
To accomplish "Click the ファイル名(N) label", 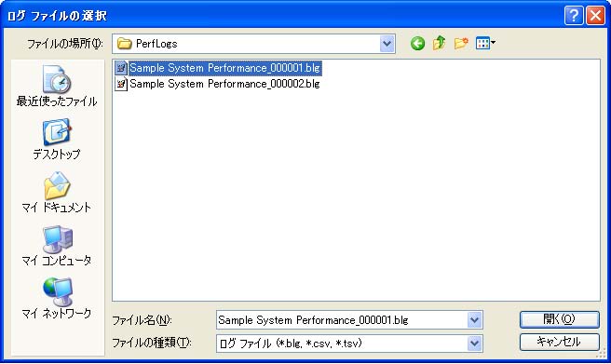I will 142,320.
